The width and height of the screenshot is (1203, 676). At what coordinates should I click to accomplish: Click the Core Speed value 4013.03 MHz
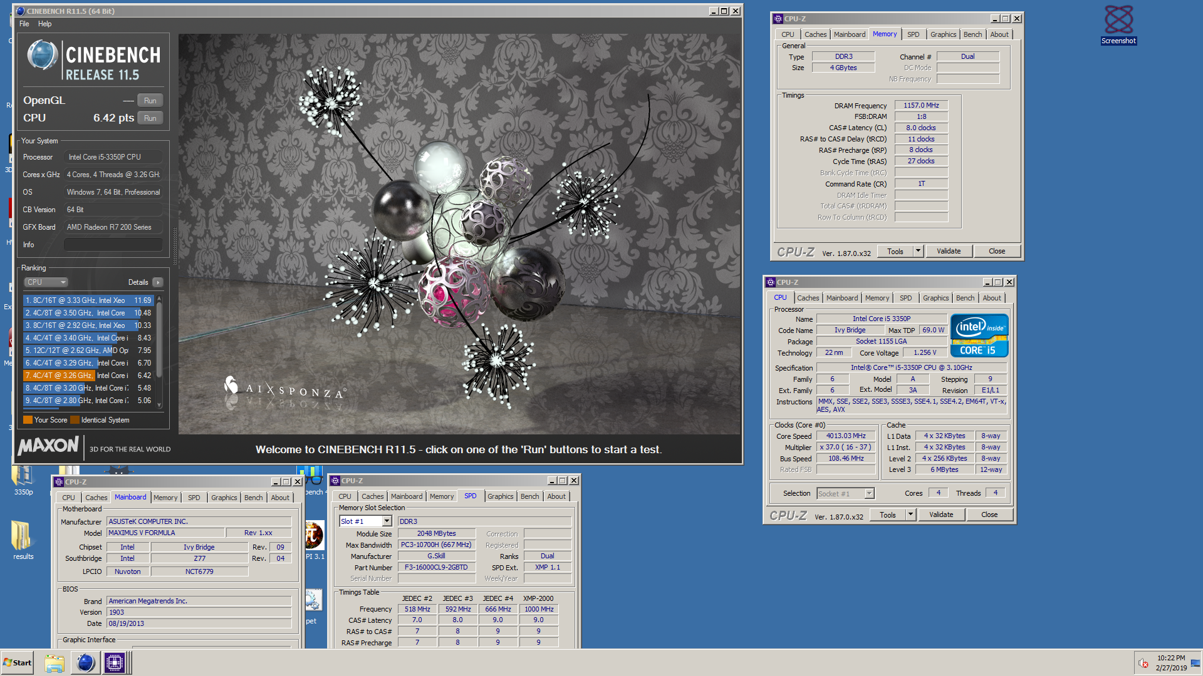[846, 436]
